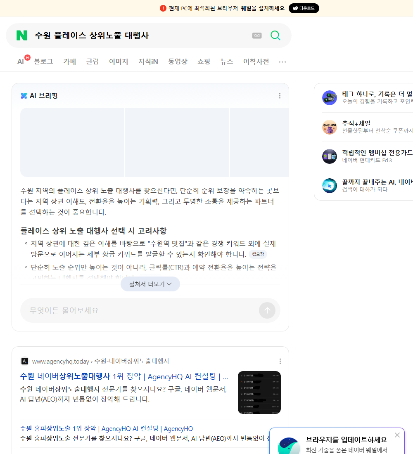Expand more search tabs via ellipsis
Screen dimensions: 413x454
[x=282, y=62]
